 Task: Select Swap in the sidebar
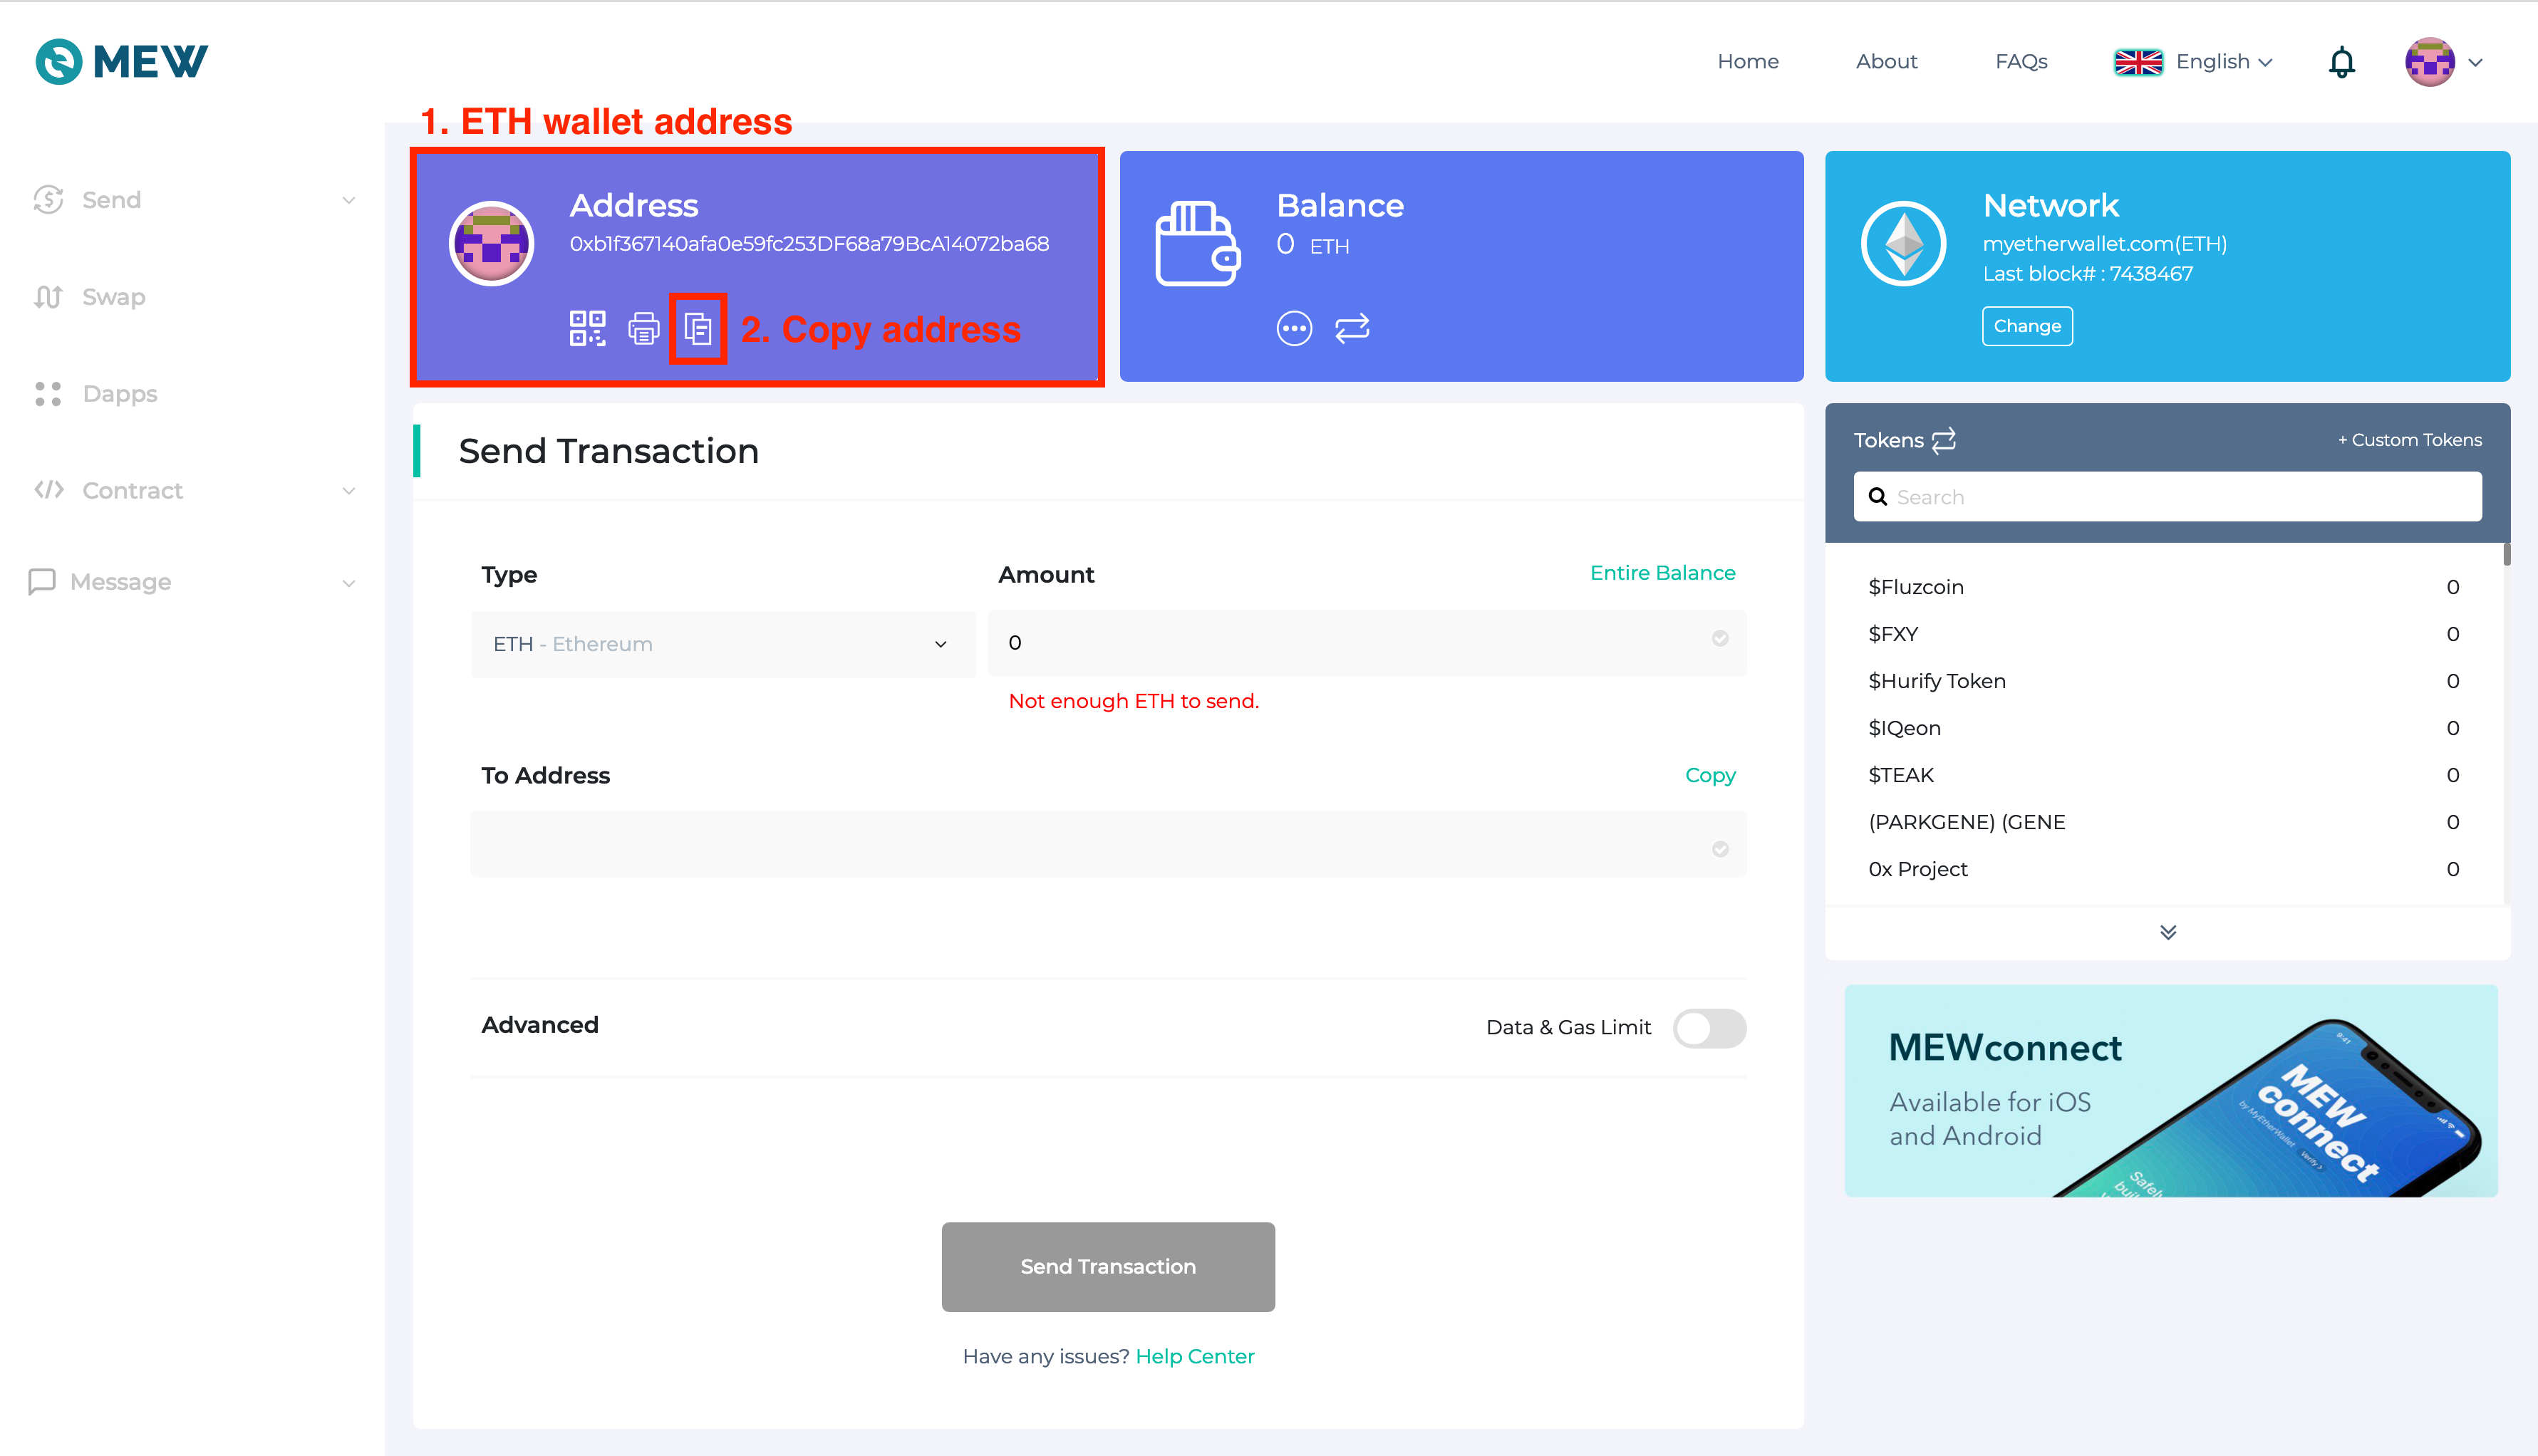[x=114, y=297]
